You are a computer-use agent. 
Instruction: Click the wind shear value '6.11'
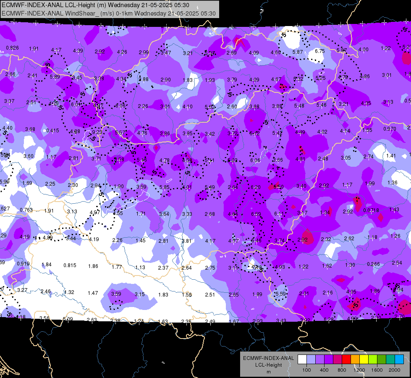(279, 214)
